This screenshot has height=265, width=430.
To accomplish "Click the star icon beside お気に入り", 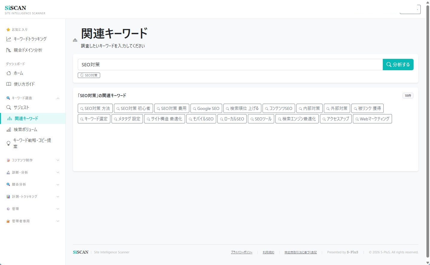I will [x=8, y=30].
